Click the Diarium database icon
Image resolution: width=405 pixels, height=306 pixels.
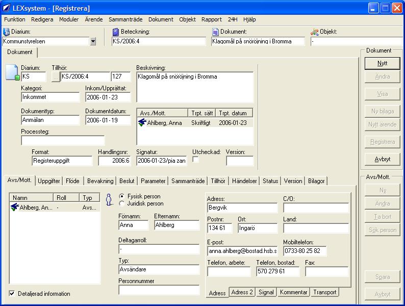6,32
